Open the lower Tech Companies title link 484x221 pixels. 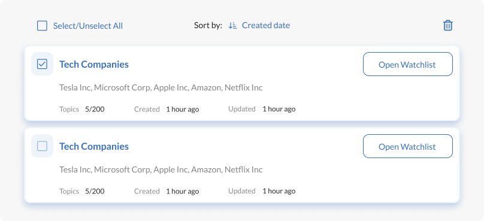tap(94, 146)
